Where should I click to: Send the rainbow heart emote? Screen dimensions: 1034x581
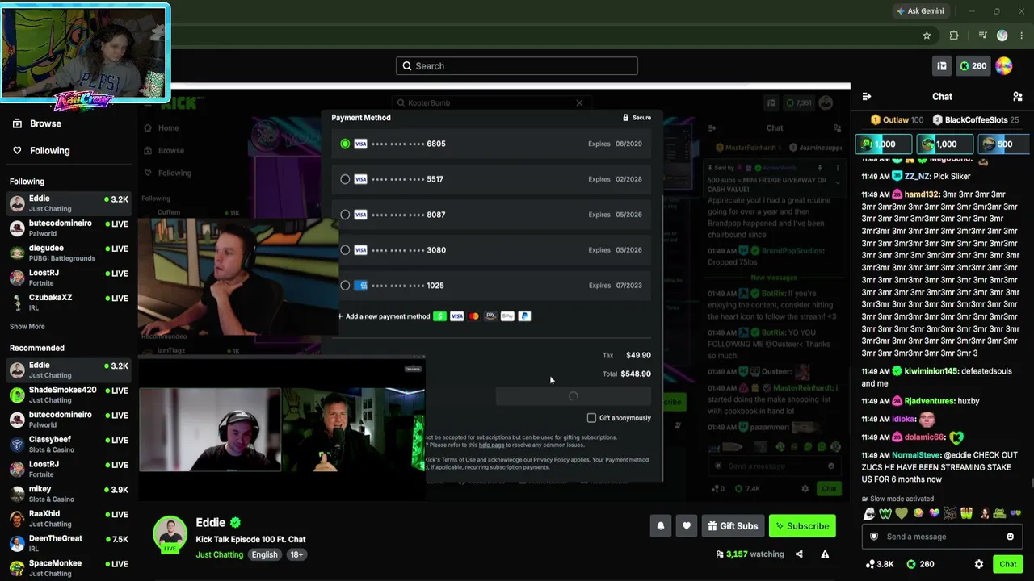tap(934, 514)
